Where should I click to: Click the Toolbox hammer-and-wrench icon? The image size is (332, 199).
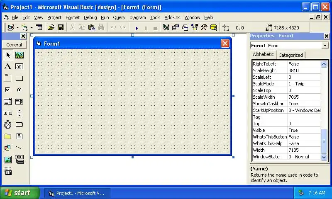tap(204, 27)
